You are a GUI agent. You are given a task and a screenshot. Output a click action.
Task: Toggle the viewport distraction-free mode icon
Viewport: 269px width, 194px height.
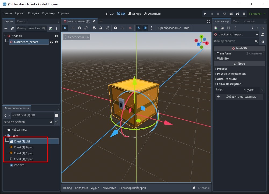pyautogui.click(x=209, y=21)
